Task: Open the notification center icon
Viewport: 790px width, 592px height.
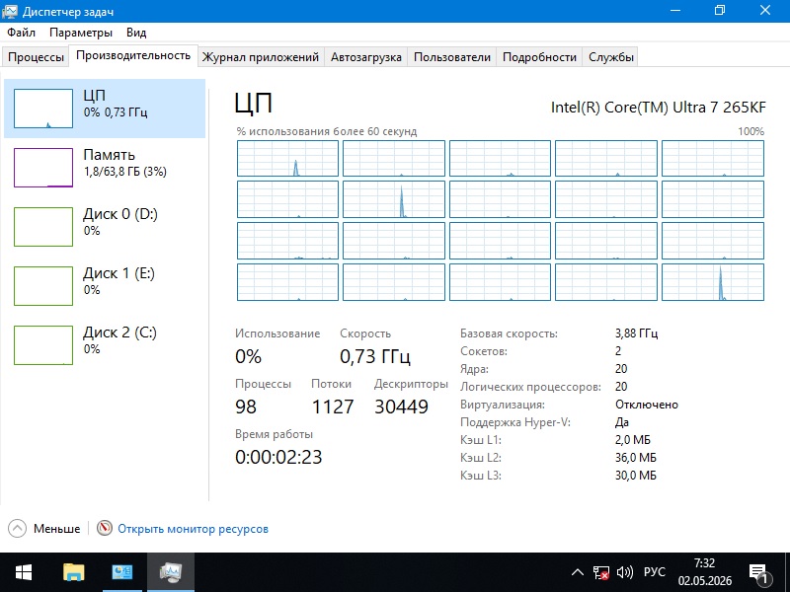Action: [x=757, y=573]
